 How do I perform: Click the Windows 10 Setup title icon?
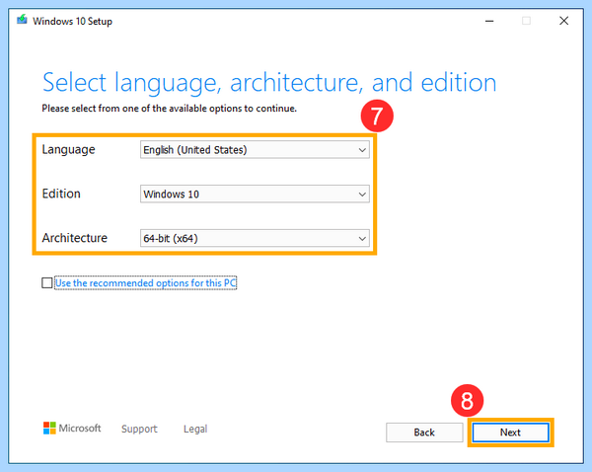click(x=22, y=20)
